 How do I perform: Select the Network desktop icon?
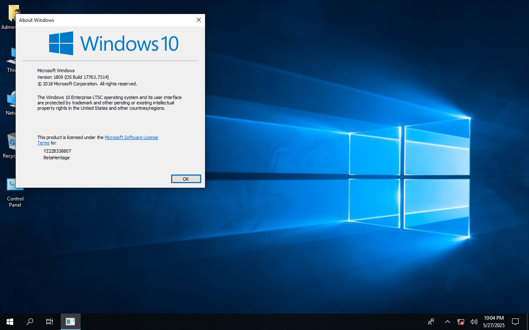pos(10,103)
